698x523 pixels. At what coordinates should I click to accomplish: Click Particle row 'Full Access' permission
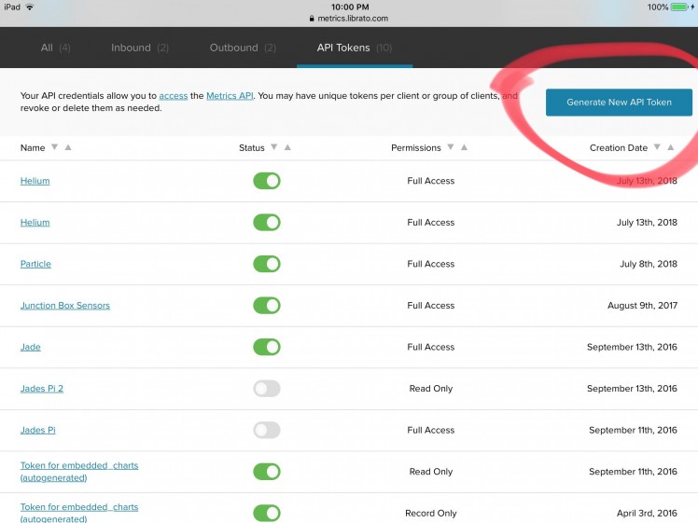pyautogui.click(x=431, y=264)
